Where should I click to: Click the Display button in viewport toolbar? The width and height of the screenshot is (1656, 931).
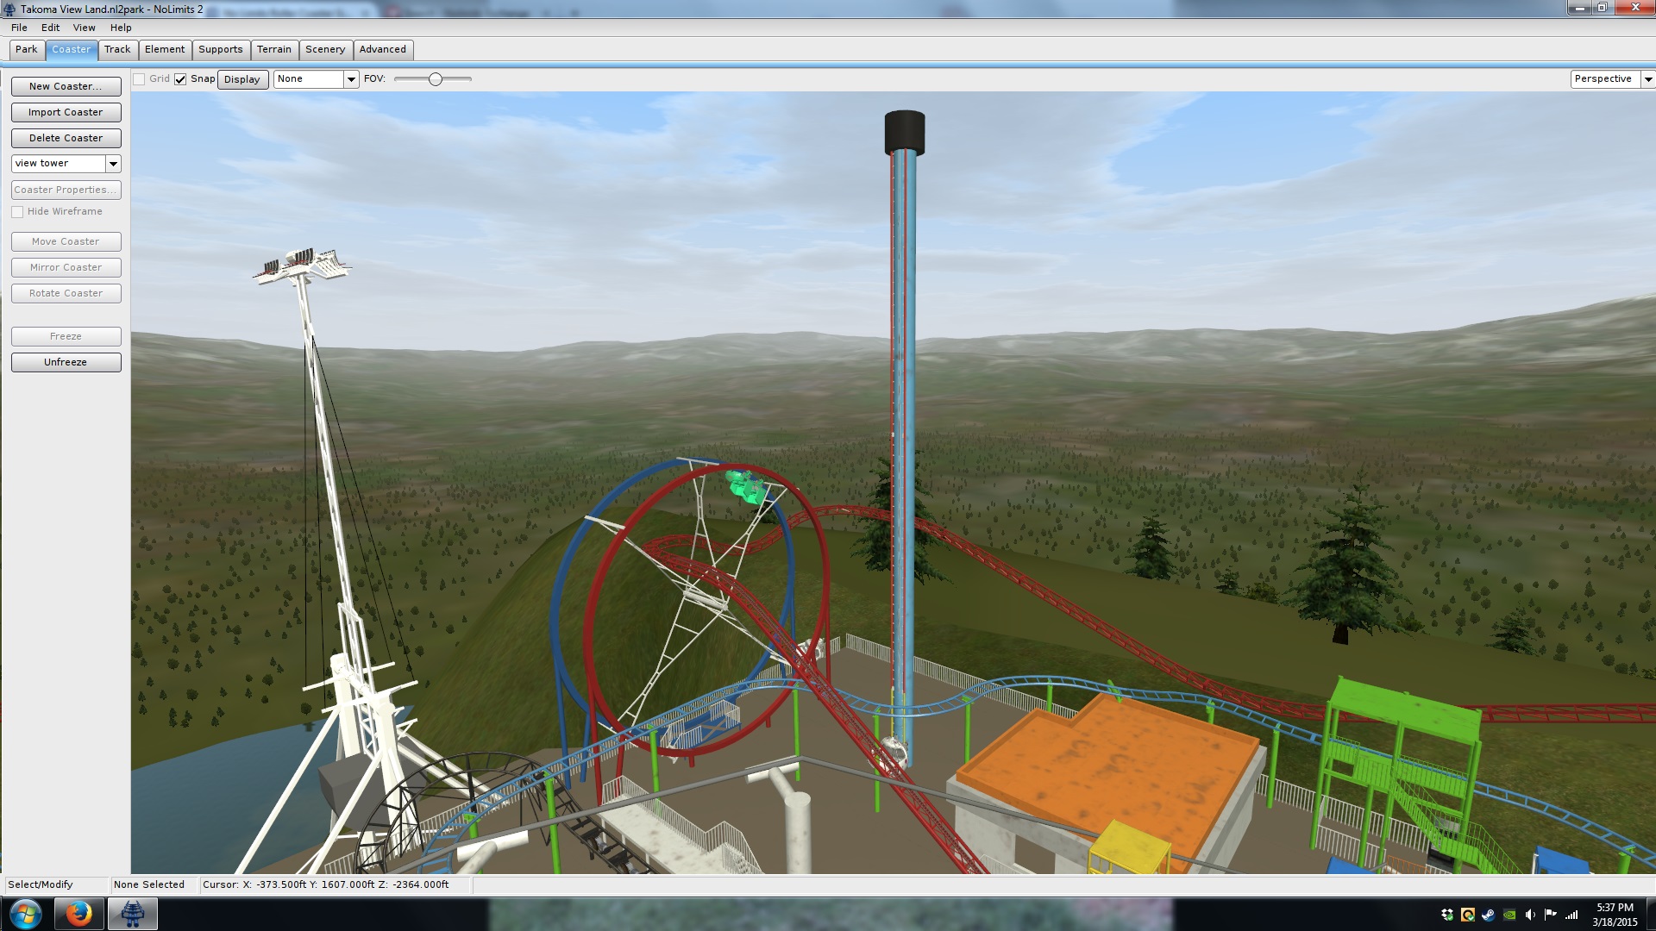coord(241,79)
